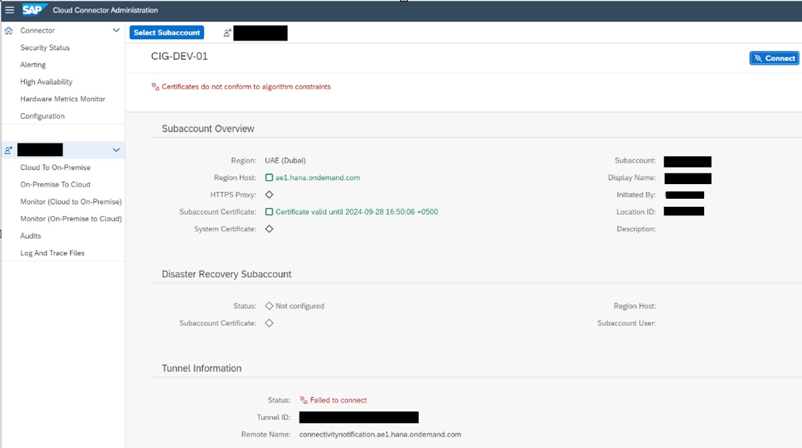Click the Disaster Recovery Subaccount Certificate diamond icon
Viewport: 802px width, 448px height.
click(x=270, y=323)
